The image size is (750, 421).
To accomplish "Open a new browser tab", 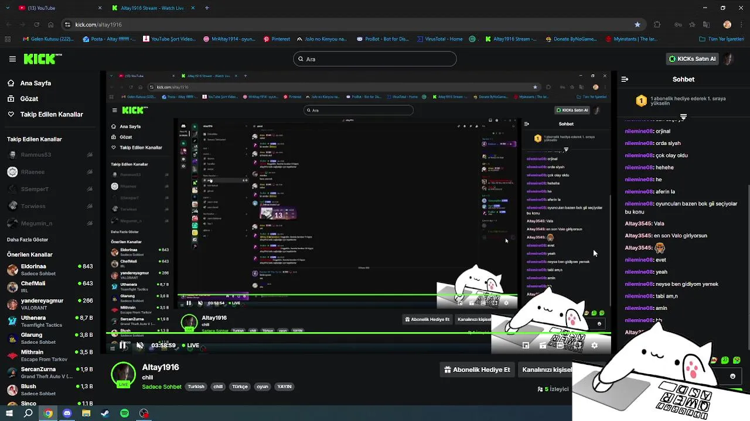I will (x=207, y=8).
